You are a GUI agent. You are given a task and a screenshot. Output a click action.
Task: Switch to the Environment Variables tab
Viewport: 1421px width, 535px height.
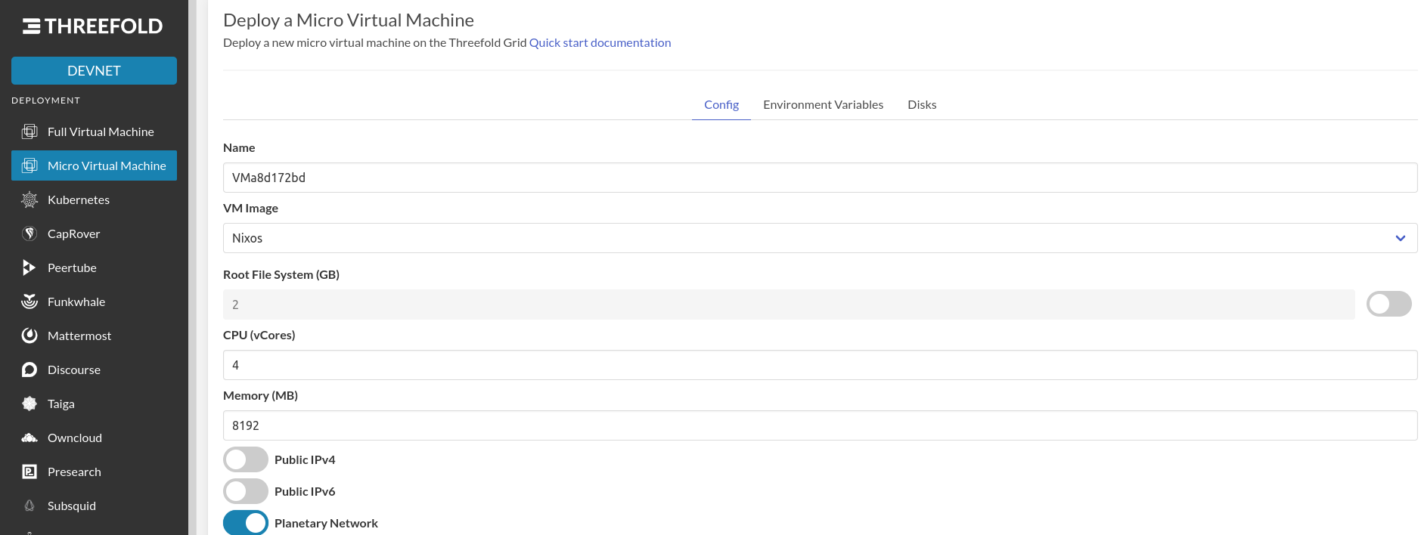click(x=823, y=104)
